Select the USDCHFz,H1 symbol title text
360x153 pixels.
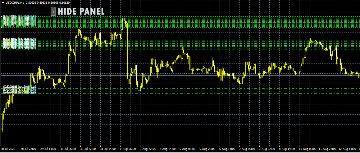15,2
